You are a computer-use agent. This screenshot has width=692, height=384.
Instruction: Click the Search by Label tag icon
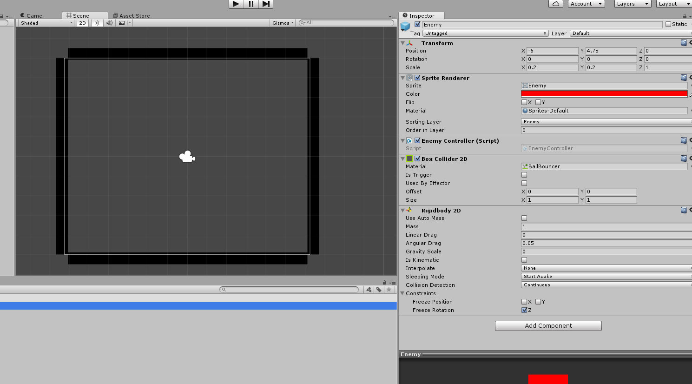(379, 290)
